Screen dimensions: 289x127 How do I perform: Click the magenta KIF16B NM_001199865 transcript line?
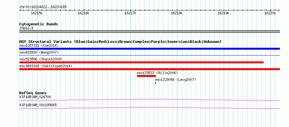coord(149,108)
